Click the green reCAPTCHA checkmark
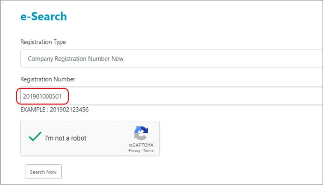323x185 pixels. coord(35,138)
